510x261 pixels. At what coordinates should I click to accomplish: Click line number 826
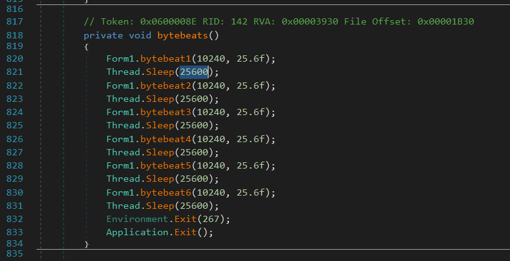[14, 139]
